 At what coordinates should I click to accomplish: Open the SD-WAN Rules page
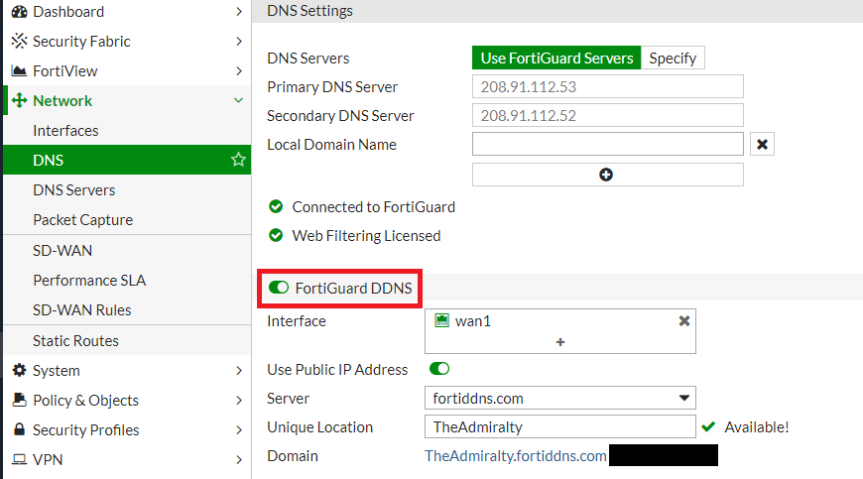click(x=127, y=309)
